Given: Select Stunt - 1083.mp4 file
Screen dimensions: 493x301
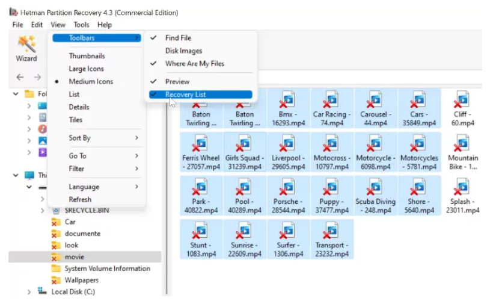Looking at the screenshot, I should tap(201, 239).
